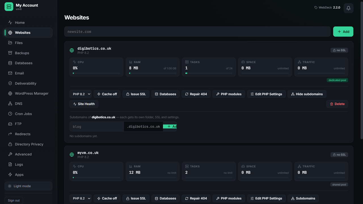Click the WebDeck version tag icon
The height and width of the screenshot is (204, 363).
[x=316, y=8]
